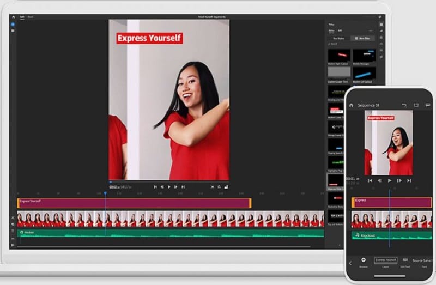This screenshot has height=285, width=436.
Task: Tap step-back control on the phone
Action: 380,181
